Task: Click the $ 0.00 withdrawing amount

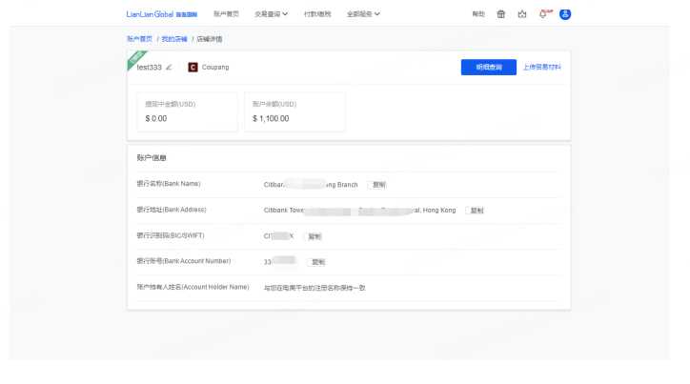Action: (155, 119)
